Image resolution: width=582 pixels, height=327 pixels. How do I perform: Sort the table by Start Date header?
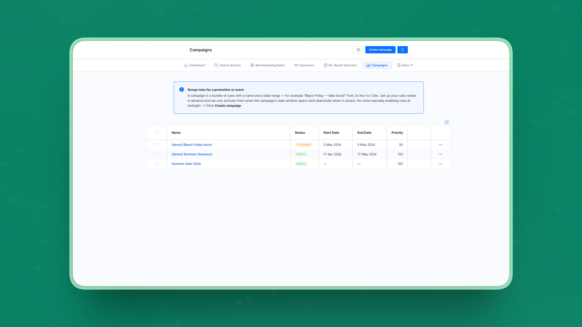coord(331,133)
